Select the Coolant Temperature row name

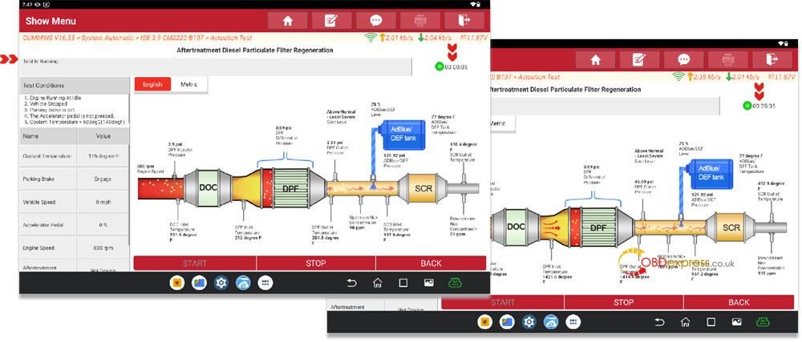pos(48,156)
